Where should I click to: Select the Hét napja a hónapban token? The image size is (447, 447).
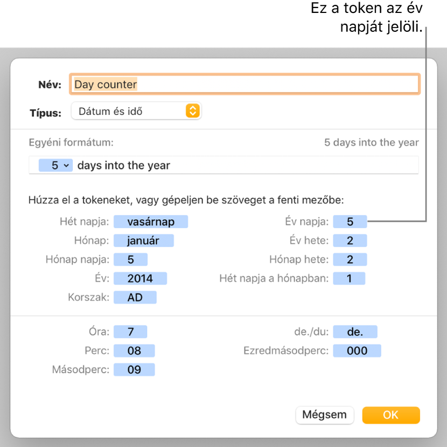(349, 278)
